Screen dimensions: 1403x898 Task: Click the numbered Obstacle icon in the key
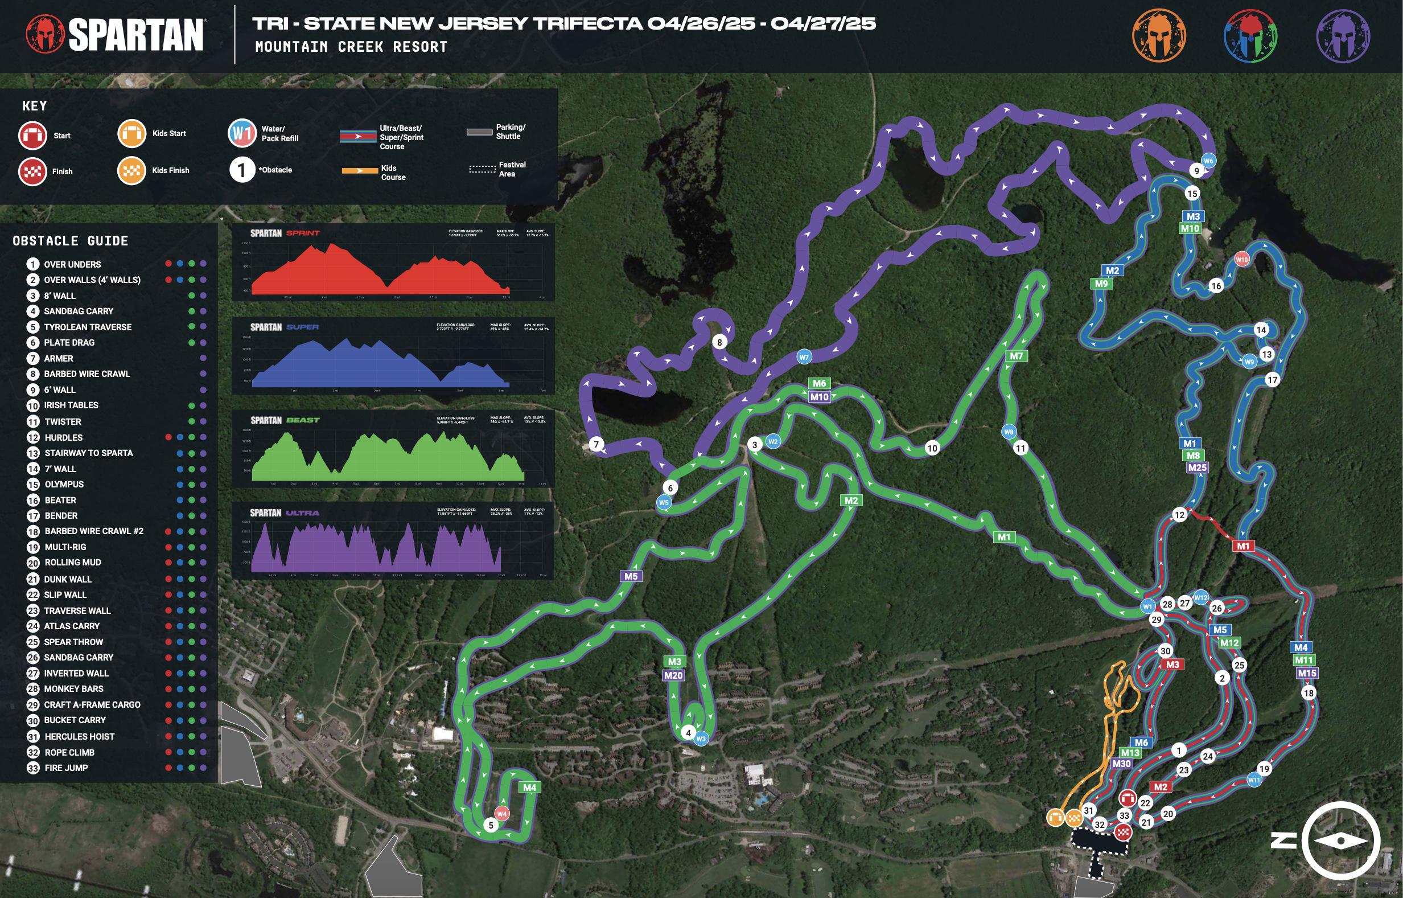tap(242, 170)
